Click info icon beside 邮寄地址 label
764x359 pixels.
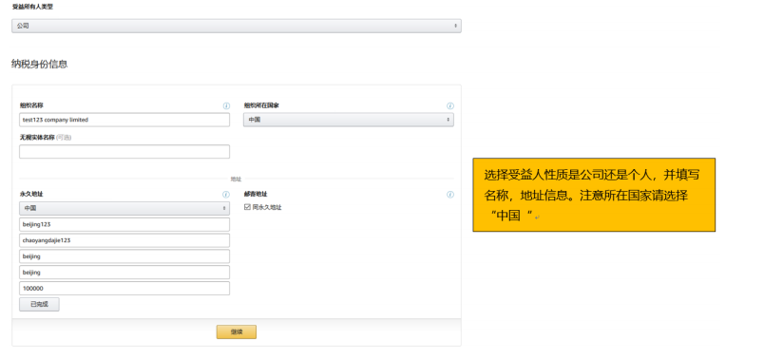click(x=450, y=195)
